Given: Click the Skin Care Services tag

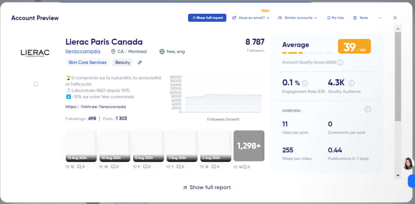Looking at the screenshot, I should pyautogui.click(x=88, y=62).
